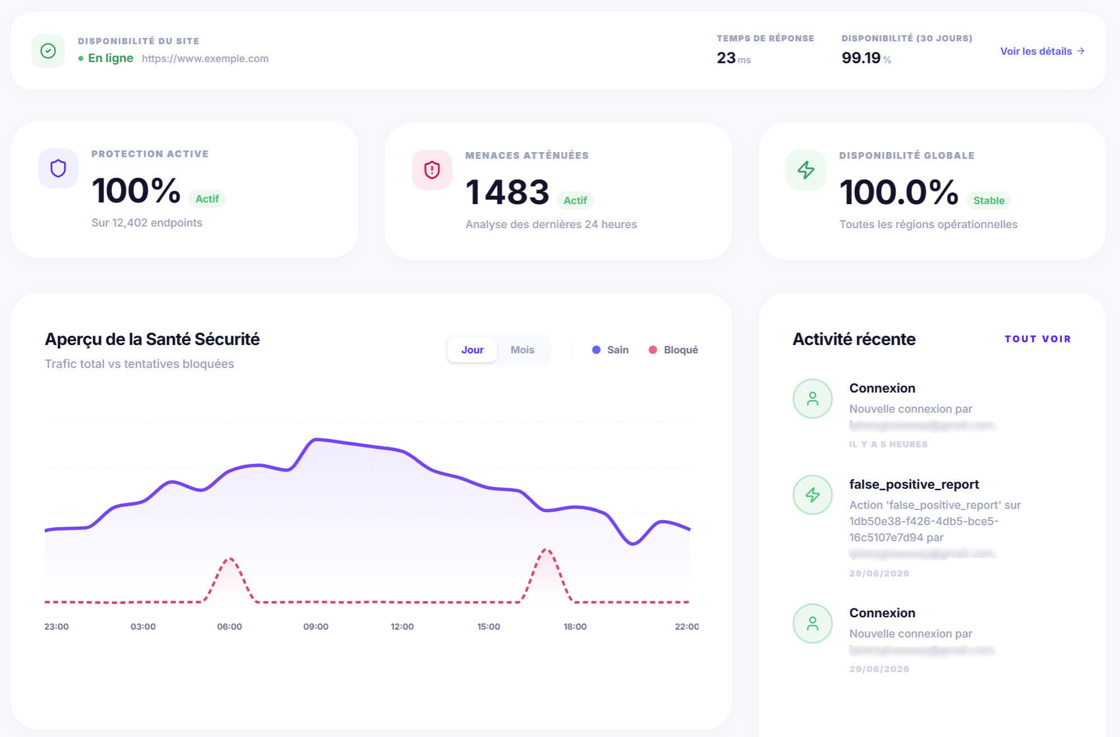
Task: Click 'Sur 12,402 endpoints' text
Action: tap(147, 223)
